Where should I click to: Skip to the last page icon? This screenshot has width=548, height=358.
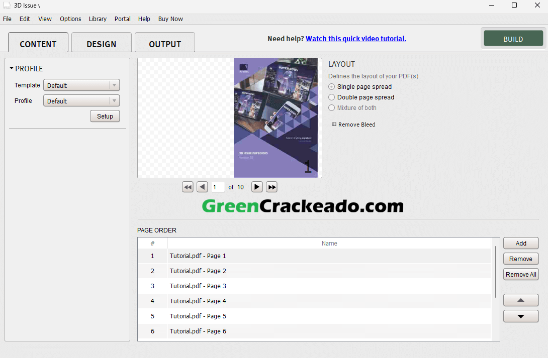pos(271,187)
